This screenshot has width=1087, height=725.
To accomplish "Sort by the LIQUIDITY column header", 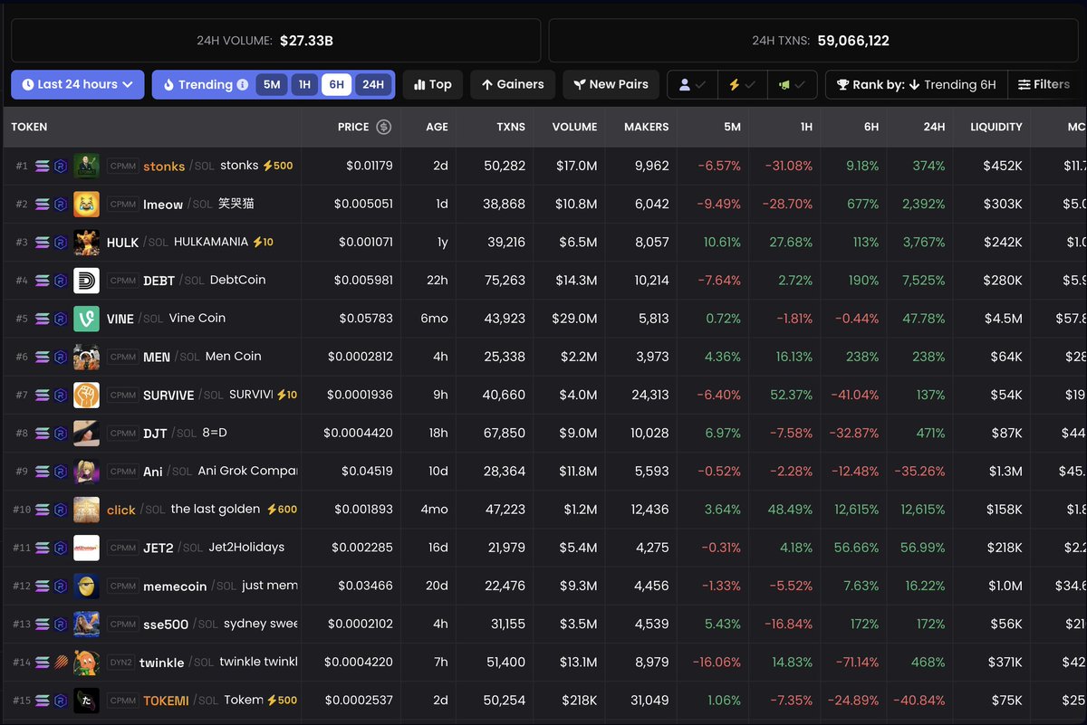I will coord(996,128).
